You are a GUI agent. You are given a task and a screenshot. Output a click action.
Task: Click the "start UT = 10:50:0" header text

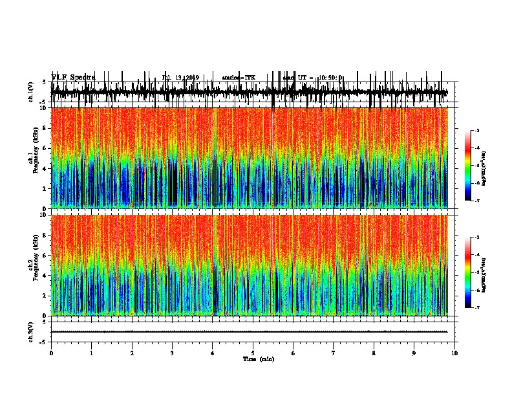[312, 78]
